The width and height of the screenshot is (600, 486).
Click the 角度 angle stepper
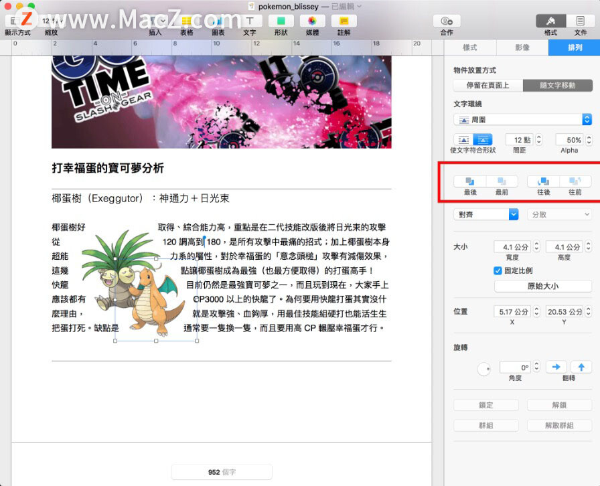coord(536,367)
